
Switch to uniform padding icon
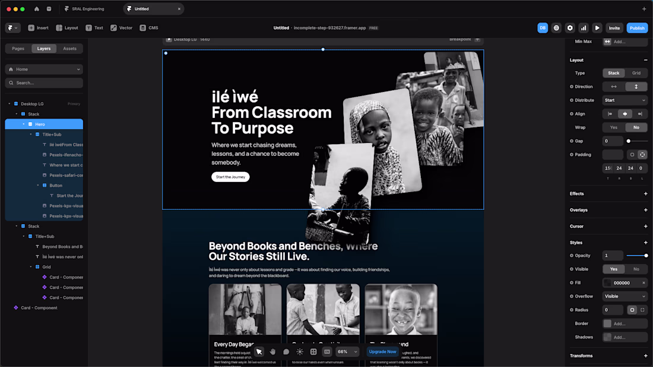pyautogui.click(x=632, y=155)
